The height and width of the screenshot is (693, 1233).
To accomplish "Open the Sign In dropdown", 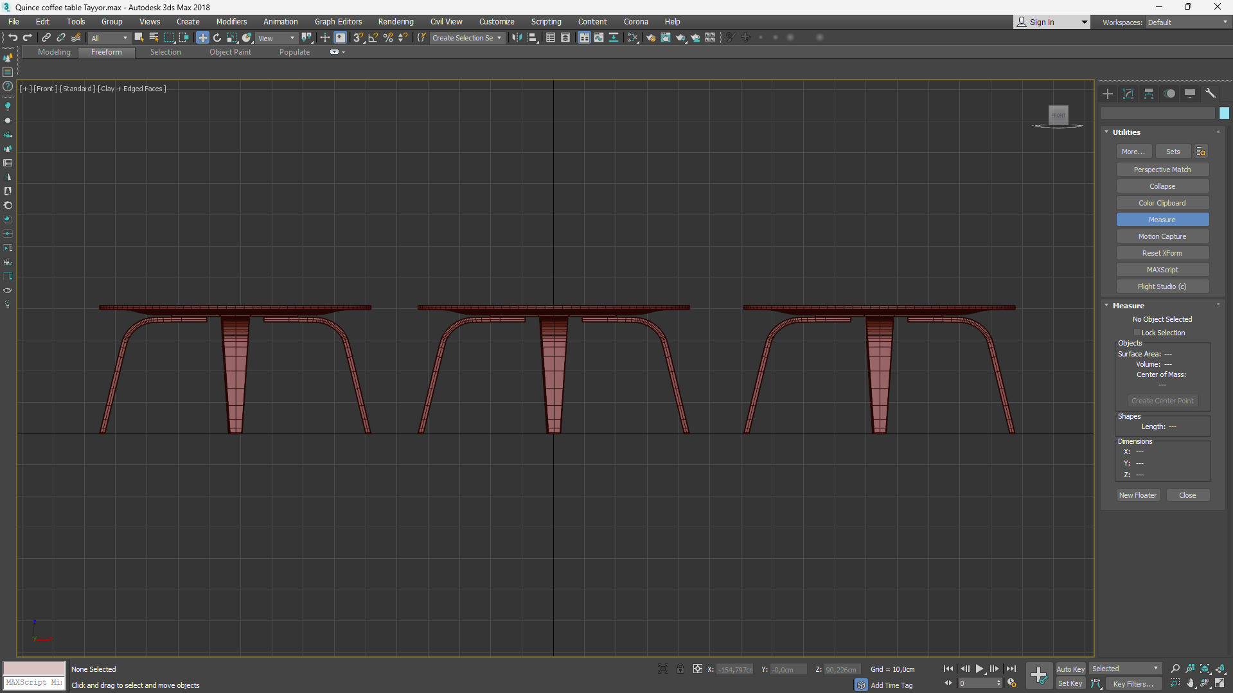I will [x=1051, y=22].
